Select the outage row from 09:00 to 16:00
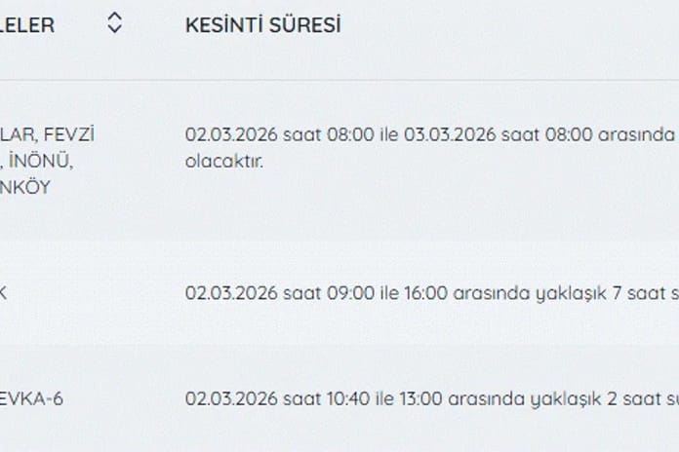 click(x=429, y=292)
